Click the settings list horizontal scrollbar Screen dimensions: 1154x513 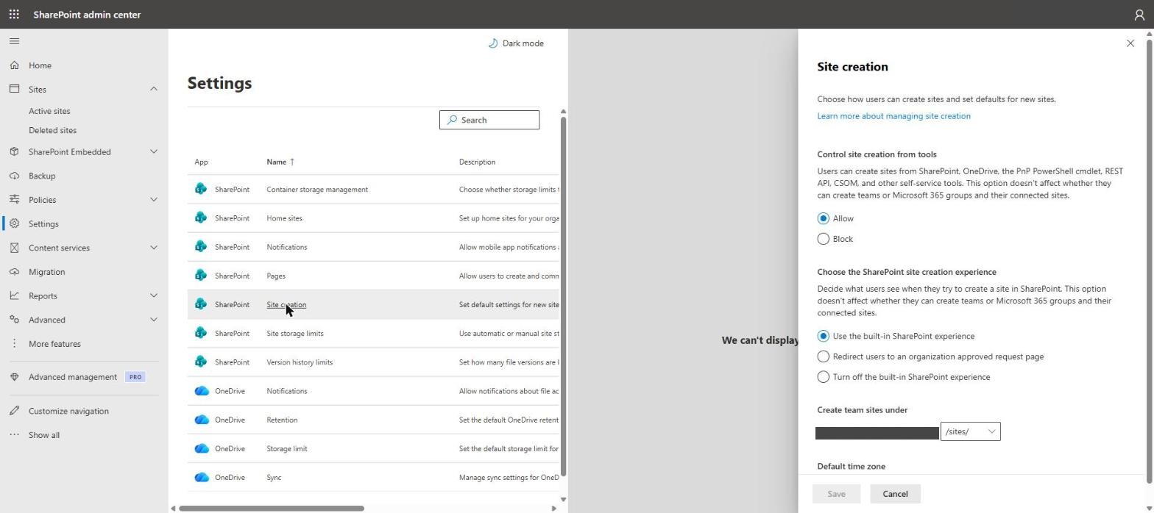(272, 508)
